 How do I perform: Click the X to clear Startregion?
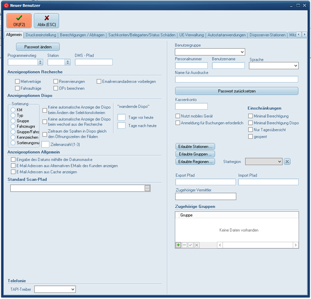tap(287, 161)
